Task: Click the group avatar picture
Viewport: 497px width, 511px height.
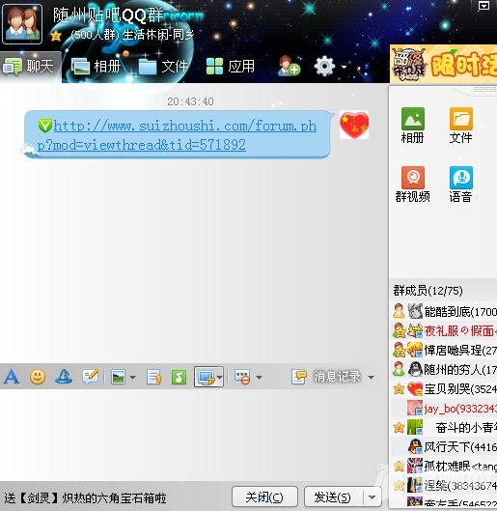Action: (x=22, y=24)
